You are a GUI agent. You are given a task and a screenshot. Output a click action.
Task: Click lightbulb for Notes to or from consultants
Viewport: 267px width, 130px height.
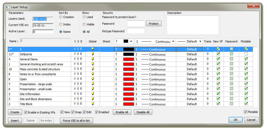[x=93, y=74]
